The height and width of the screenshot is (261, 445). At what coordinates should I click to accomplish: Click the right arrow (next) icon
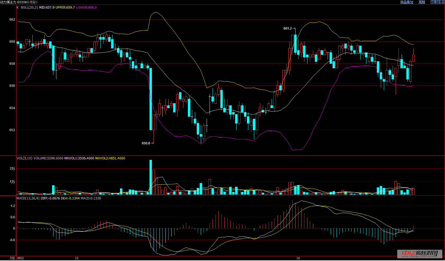pyautogui.click(x=437, y=2)
